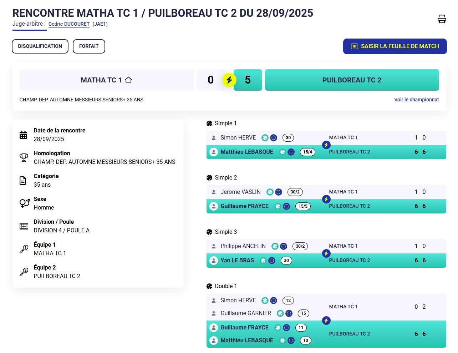The height and width of the screenshot is (353, 458).
Task: Open referee Cedric DUCOURET's profile link
Action: (69, 24)
